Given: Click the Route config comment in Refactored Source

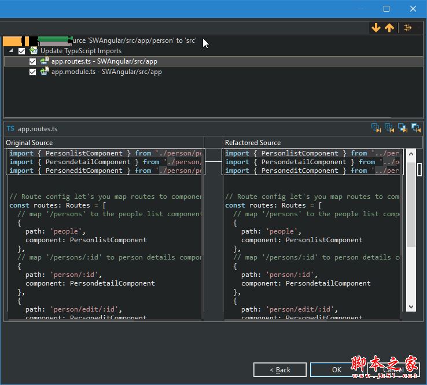Looking at the screenshot, I should tap(312, 197).
